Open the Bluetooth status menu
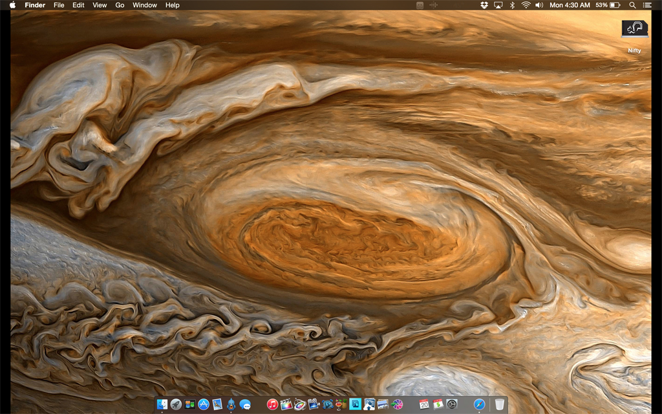Viewport: 662px width, 414px height. (x=512, y=5)
